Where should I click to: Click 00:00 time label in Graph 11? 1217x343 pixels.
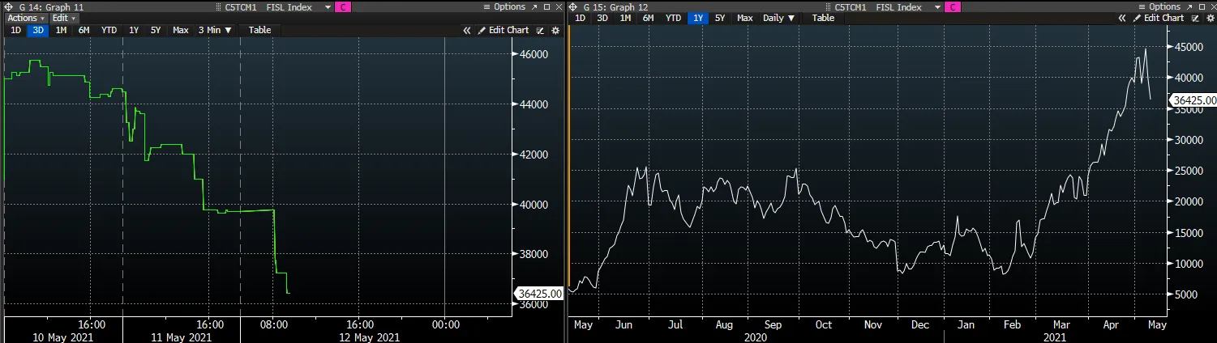(445, 324)
